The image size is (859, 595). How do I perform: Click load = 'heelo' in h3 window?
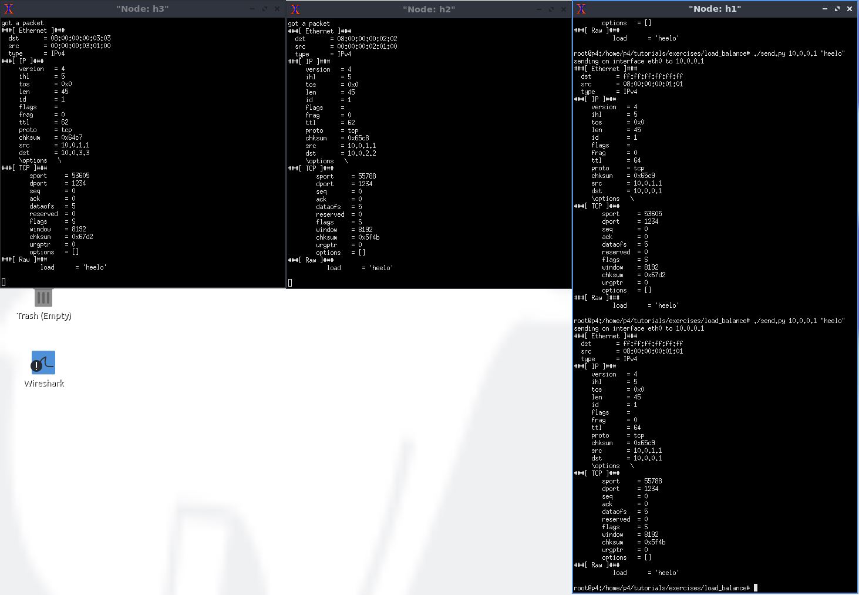coord(73,267)
